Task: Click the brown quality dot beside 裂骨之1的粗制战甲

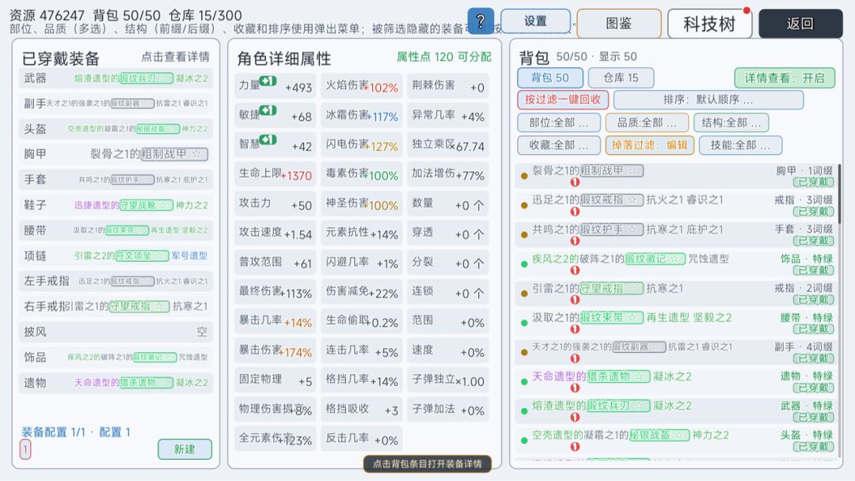Action: 524,176
